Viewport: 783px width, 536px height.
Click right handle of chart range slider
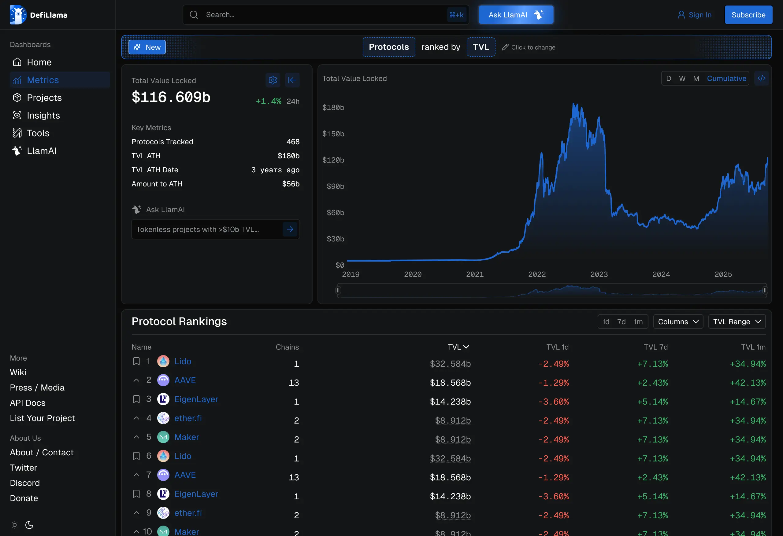click(765, 290)
